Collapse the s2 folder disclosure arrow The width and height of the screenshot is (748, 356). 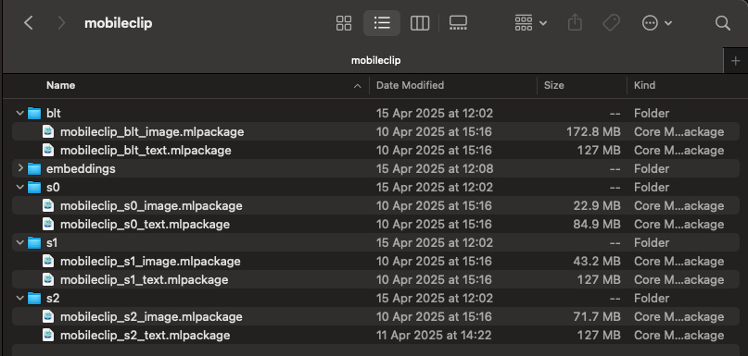20,298
